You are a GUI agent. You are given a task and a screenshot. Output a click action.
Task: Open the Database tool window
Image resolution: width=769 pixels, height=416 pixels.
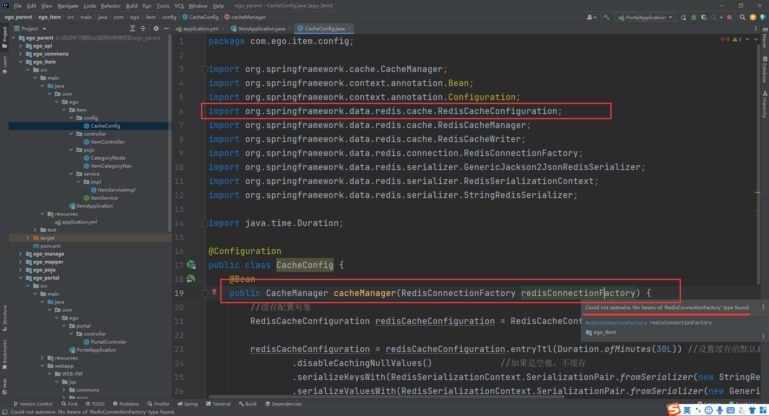tap(765, 69)
